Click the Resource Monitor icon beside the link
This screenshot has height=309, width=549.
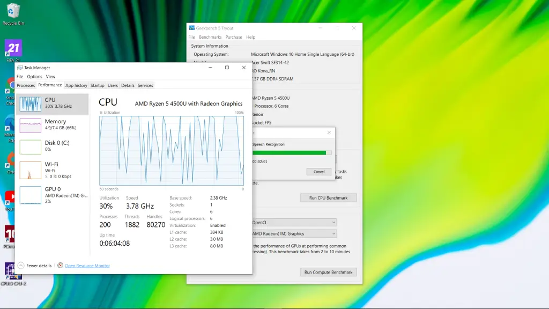pyautogui.click(x=60, y=265)
